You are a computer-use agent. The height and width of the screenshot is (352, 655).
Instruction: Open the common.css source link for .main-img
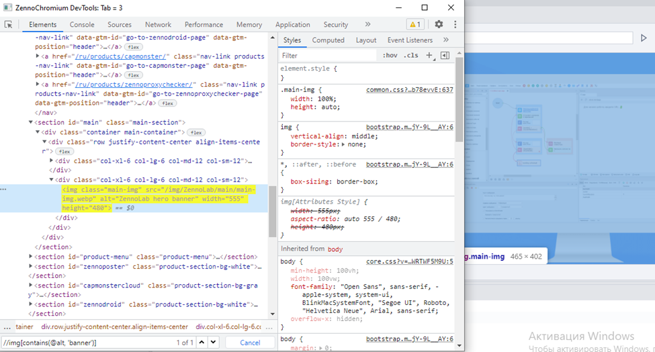pos(409,90)
